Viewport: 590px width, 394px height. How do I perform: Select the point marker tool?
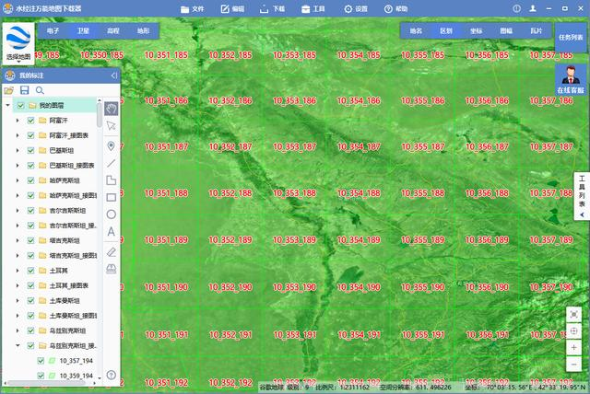coord(111,145)
